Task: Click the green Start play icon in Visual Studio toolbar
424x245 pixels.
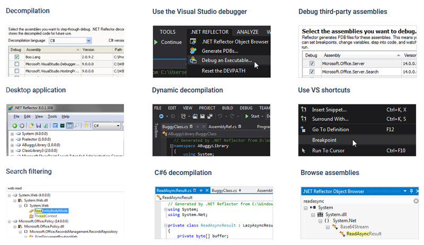Action: click(246, 116)
